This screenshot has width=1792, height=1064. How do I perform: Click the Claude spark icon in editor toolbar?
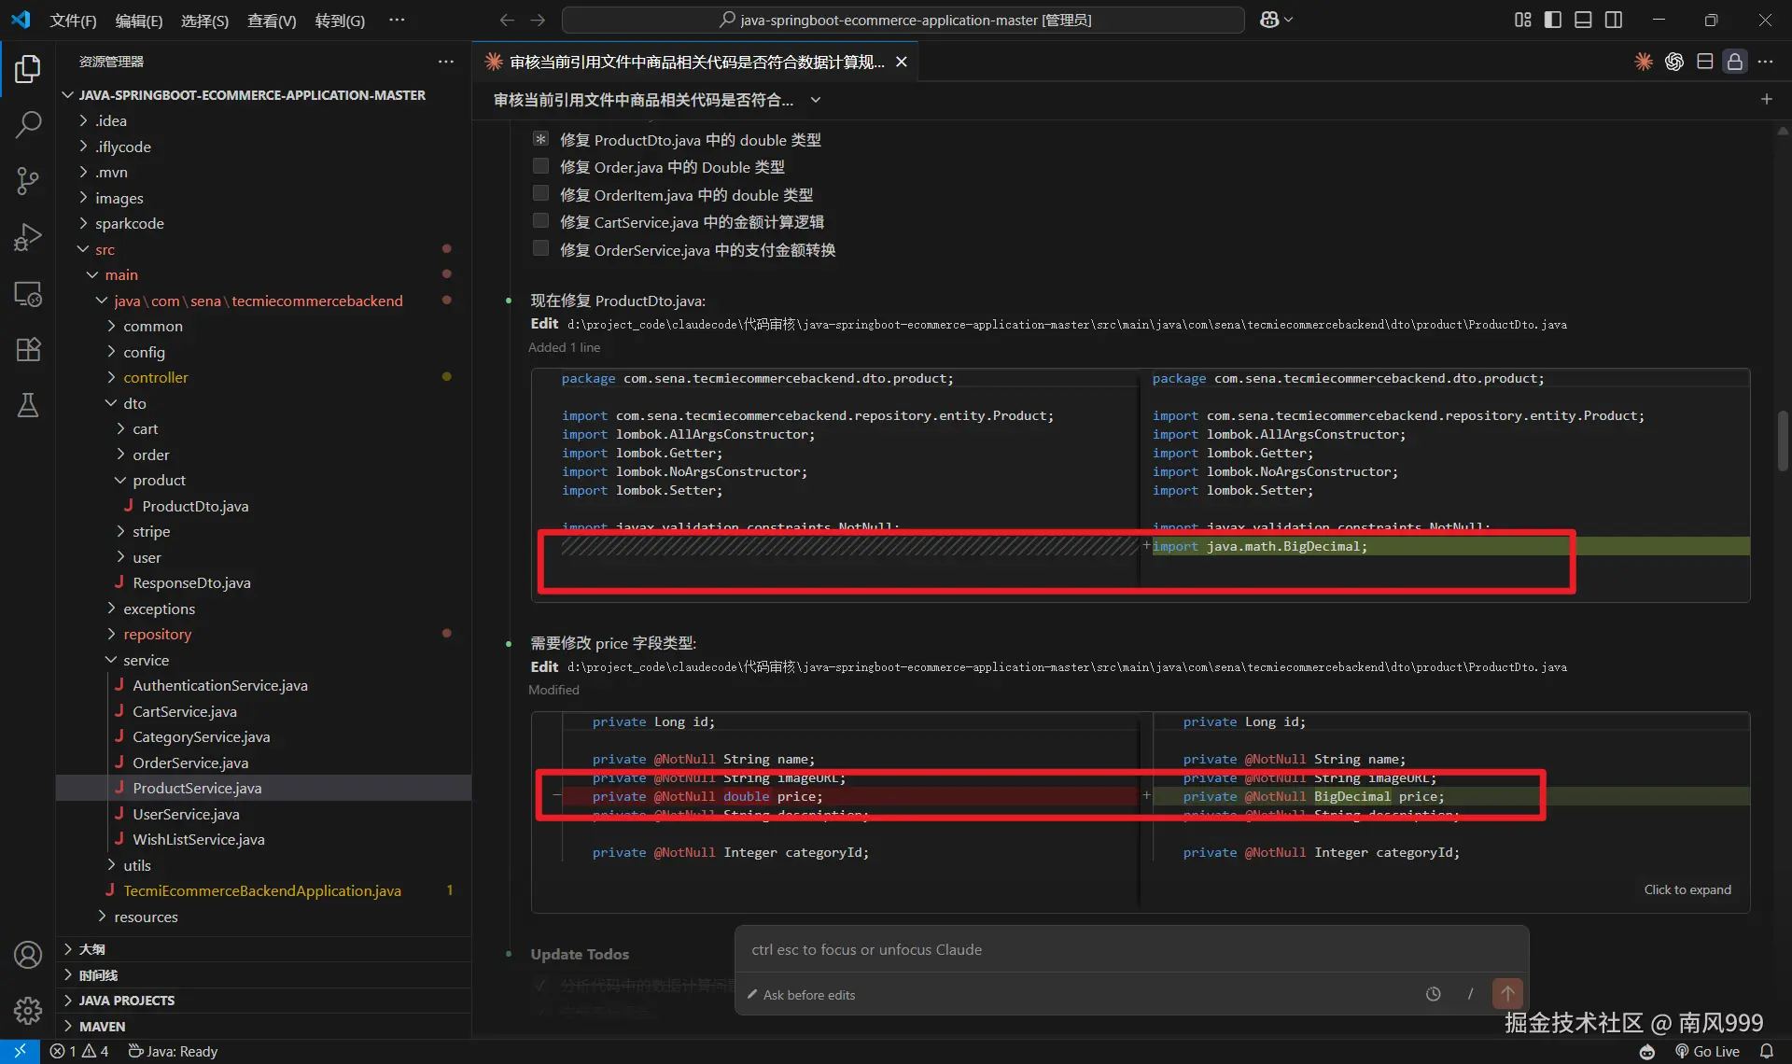click(x=1644, y=62)
